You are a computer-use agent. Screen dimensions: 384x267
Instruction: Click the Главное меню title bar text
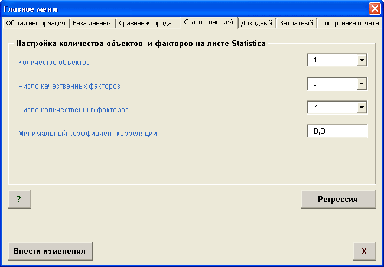point(31,9)
